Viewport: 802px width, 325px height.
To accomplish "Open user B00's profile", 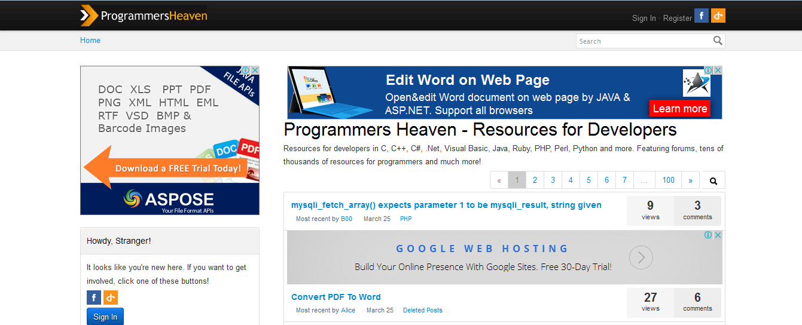I will 346,219.
